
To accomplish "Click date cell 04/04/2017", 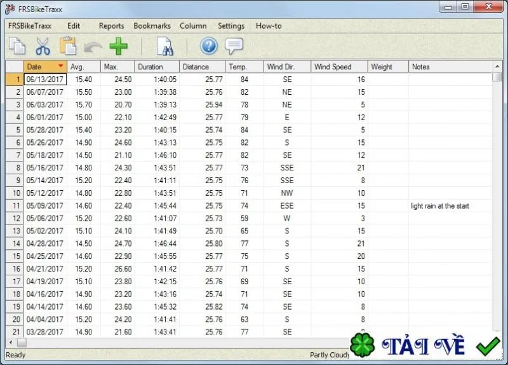I will point(45,319).
